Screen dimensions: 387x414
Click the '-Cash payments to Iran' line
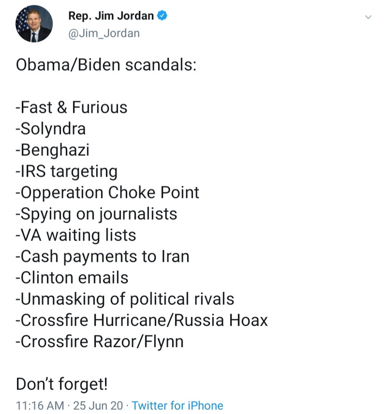(102, 256)
